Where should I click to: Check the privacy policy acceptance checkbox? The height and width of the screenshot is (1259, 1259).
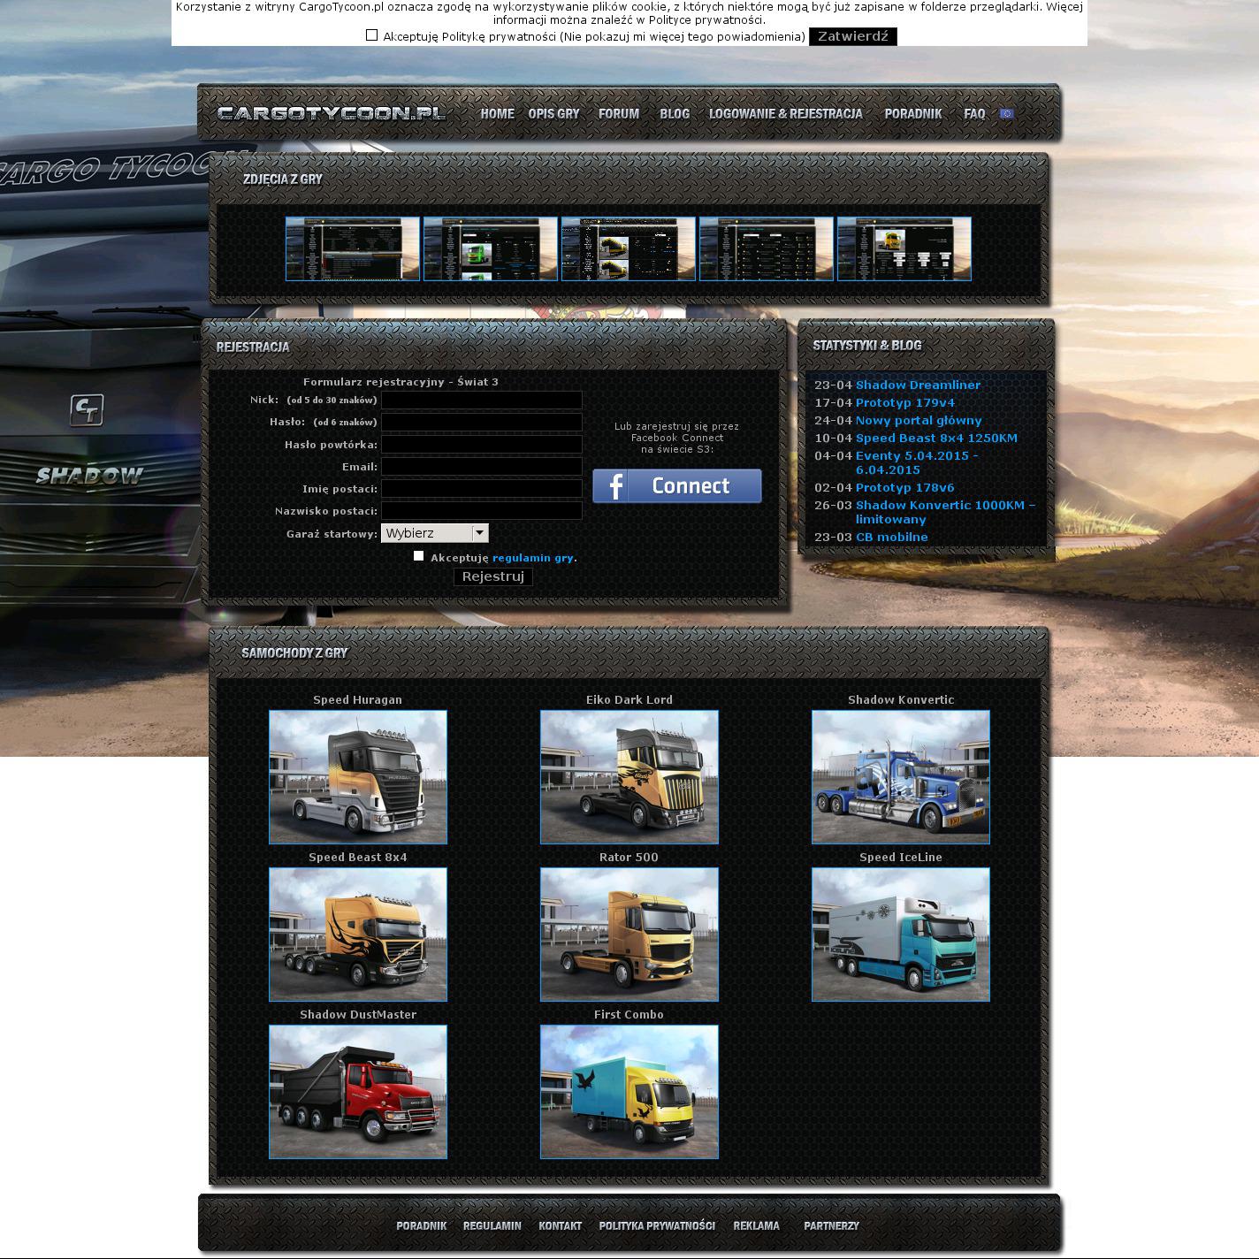coord(371,35)
